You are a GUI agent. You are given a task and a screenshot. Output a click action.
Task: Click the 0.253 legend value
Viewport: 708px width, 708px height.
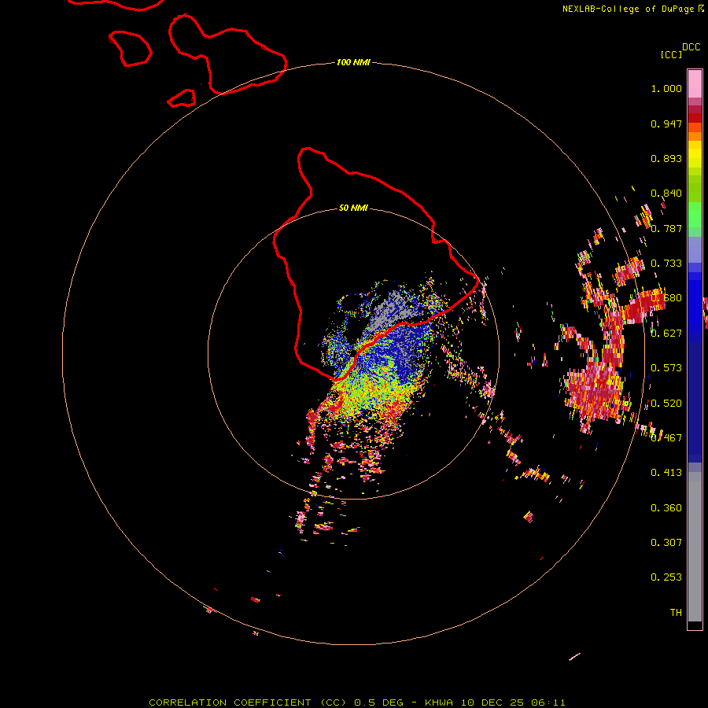click(666, 577)
